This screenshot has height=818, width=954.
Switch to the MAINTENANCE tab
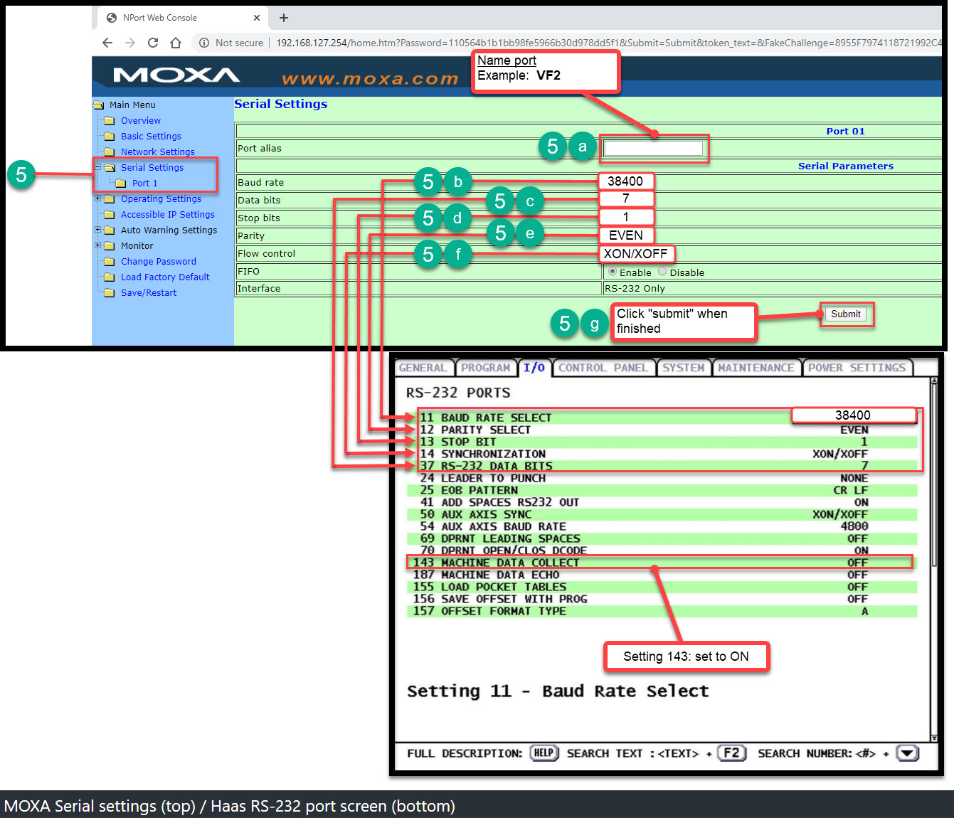point(756,368)
